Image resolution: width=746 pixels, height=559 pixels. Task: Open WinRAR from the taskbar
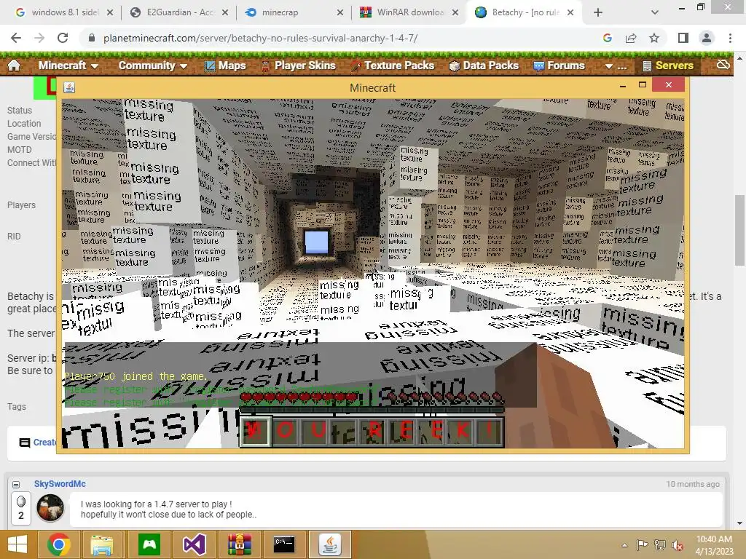(239, 544)
